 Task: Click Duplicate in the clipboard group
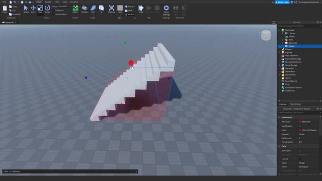pos(15,15)
